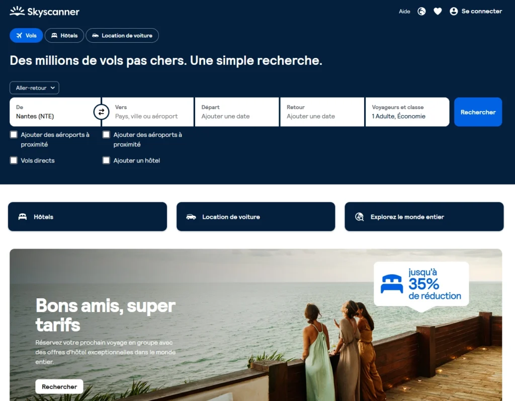This screenshot has height=401, width=515.
Task: Tick the Ajouter un hôtel checkbox
Action: click(x=106, y=161)
